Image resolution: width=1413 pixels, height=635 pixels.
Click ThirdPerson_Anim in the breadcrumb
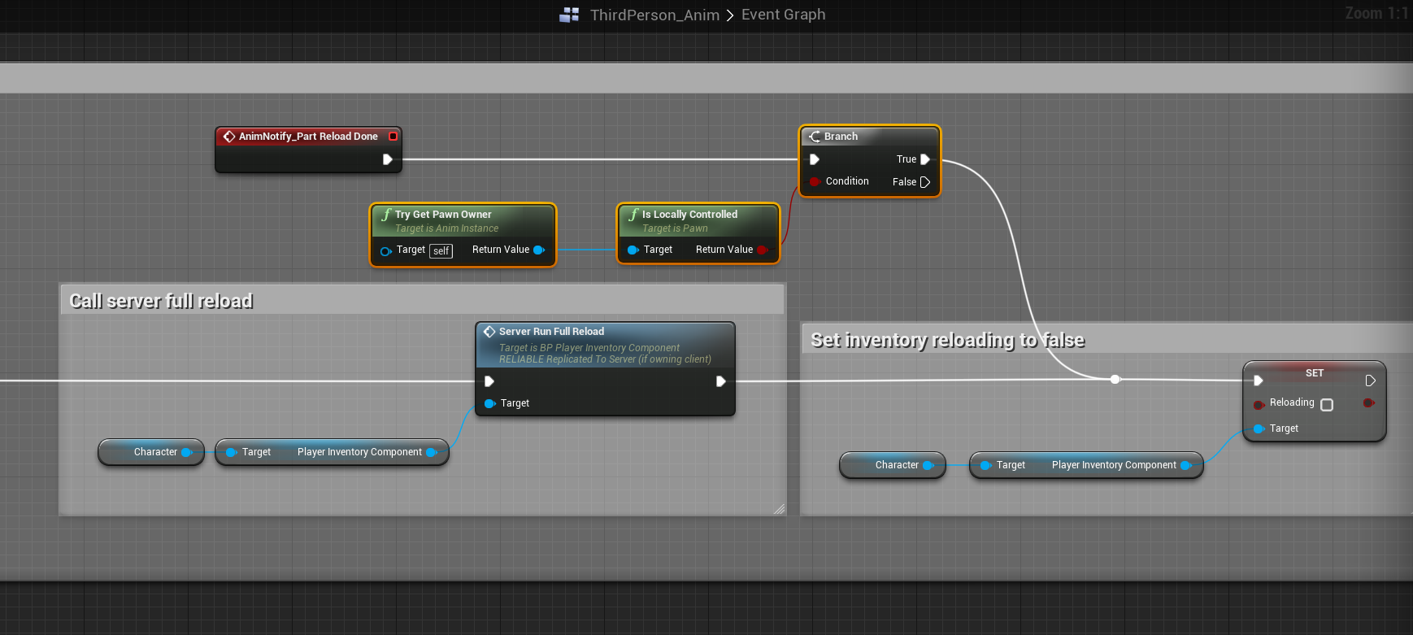pyautogui.click(x=654, y=15)
